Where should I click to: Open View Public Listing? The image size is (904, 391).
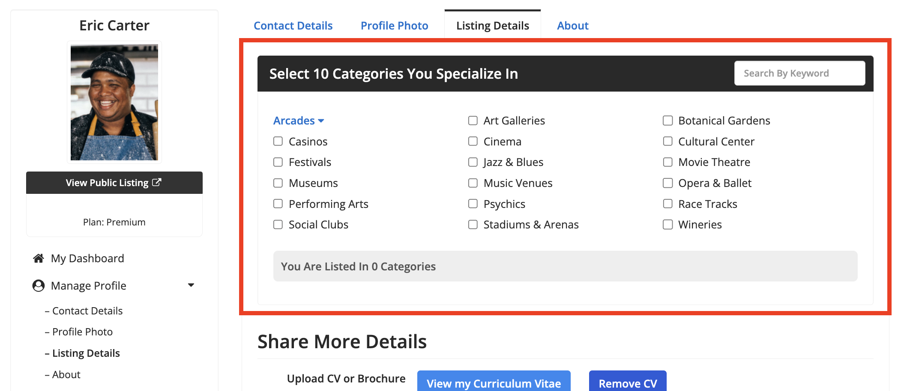[x=114, y=183]
